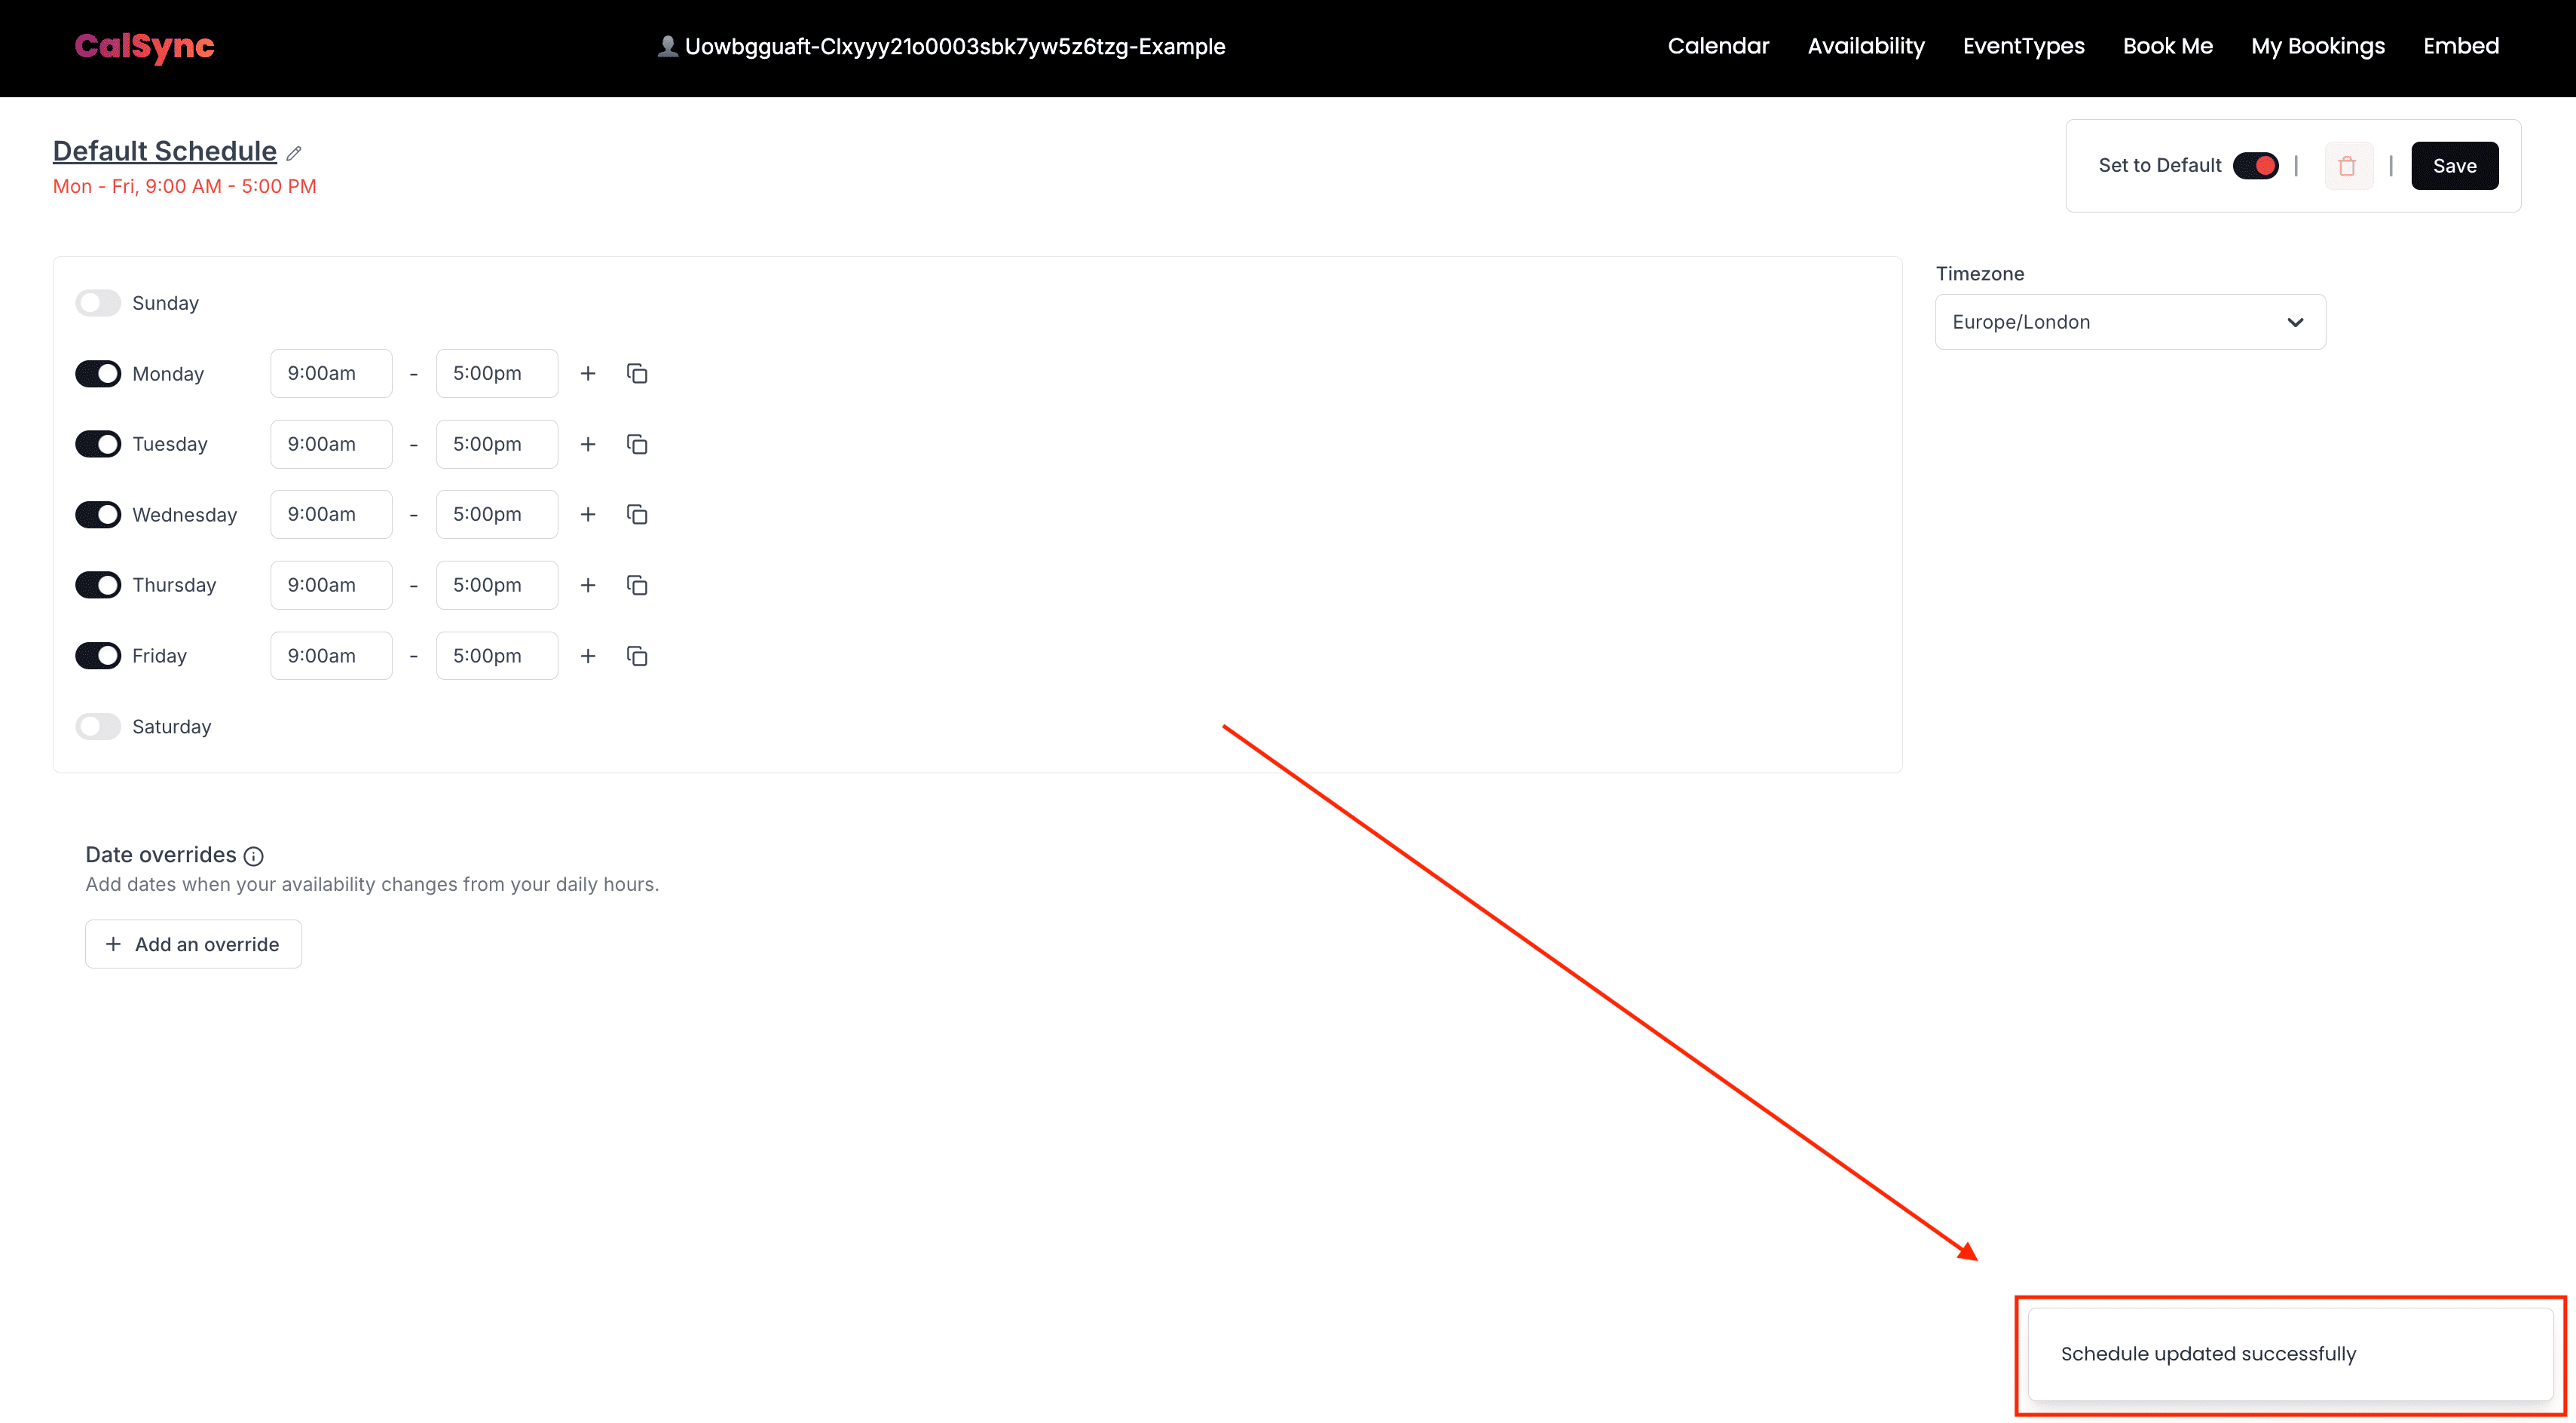Open My Bookings from the top navigation
This screenshot has width=2576, height=1423.
(x=2317, y=46)
